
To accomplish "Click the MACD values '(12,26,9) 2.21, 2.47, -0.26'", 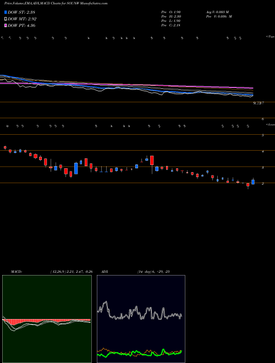I will click(71, 272).
